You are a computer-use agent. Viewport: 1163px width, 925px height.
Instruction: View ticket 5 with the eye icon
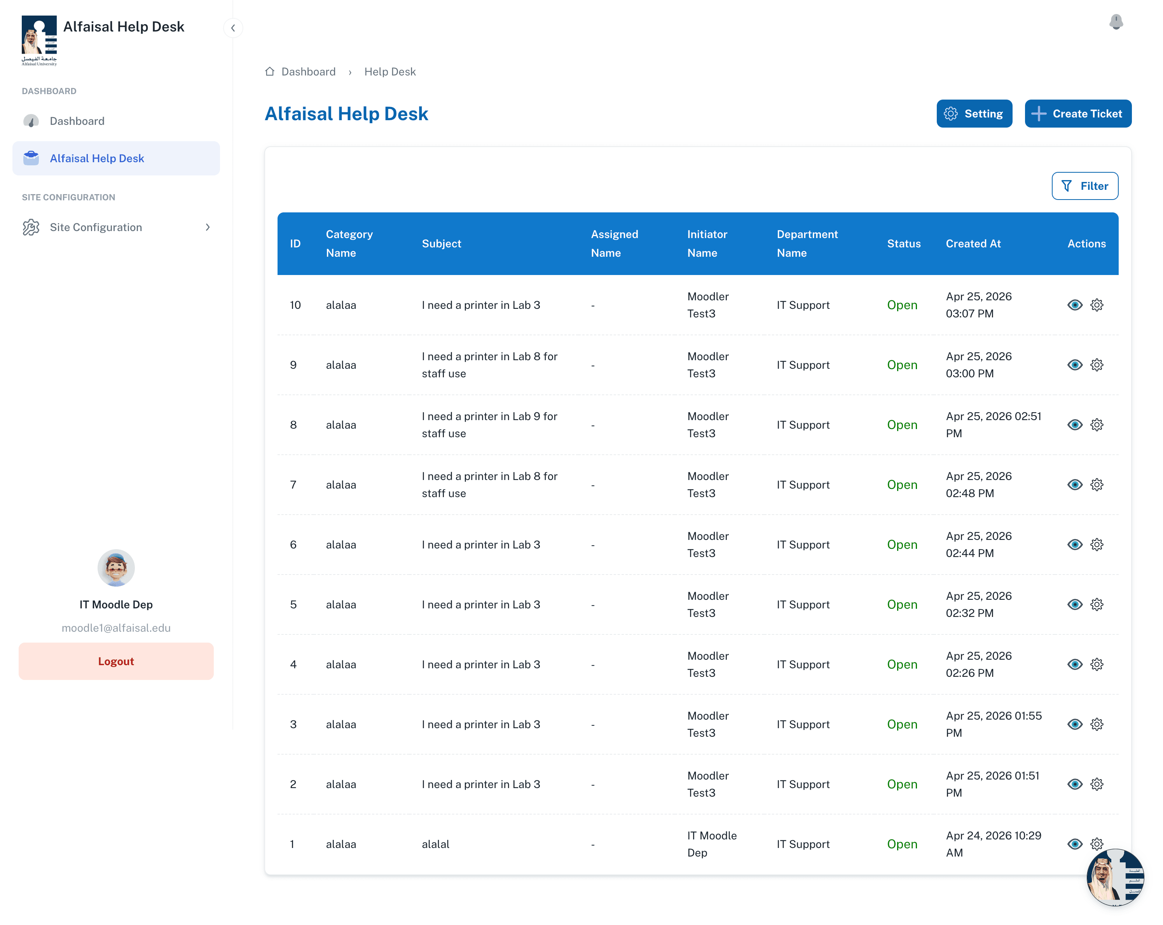point(1074,604)
